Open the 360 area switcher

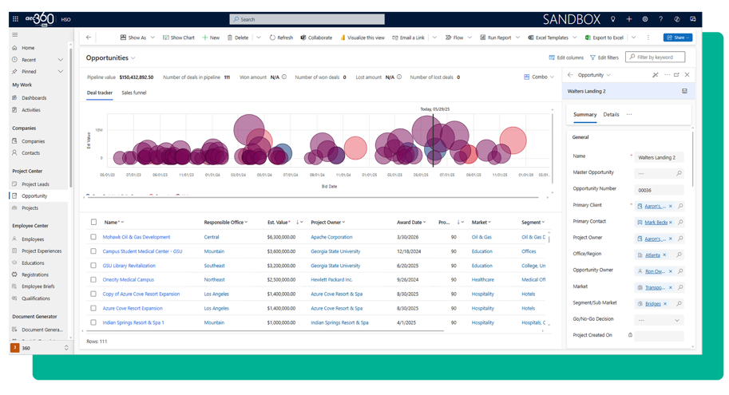(x=39, y=348)
